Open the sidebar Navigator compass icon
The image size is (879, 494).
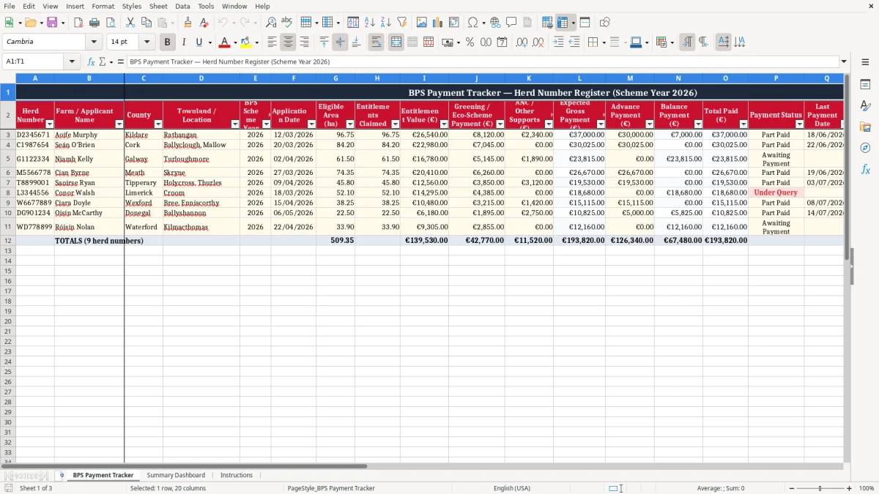[x=865, y=148]
